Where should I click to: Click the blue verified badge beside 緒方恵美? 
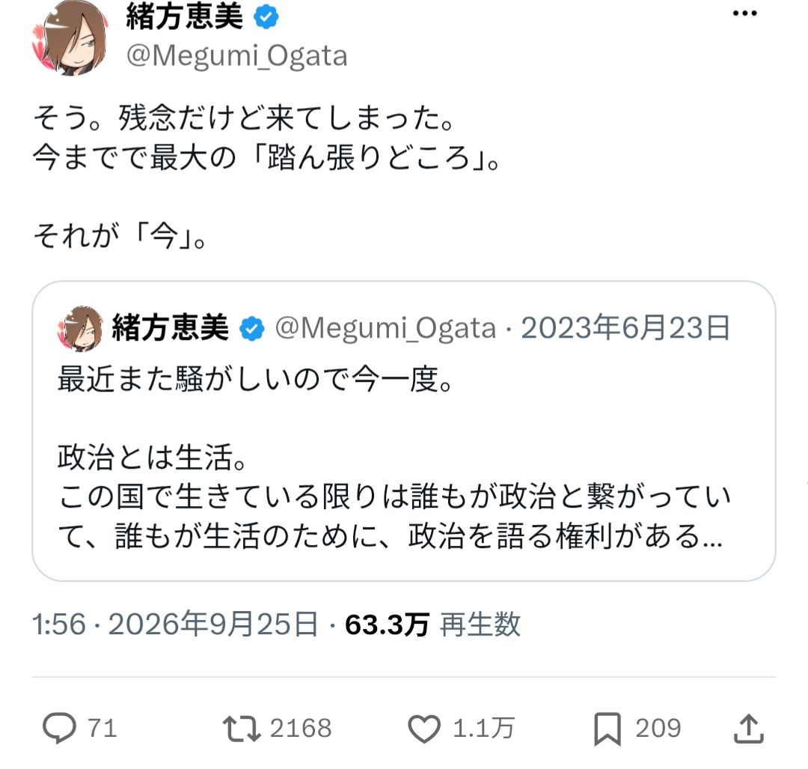(x=266, y=17)
